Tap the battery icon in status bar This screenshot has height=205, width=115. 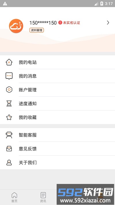[x=102, y=3]
